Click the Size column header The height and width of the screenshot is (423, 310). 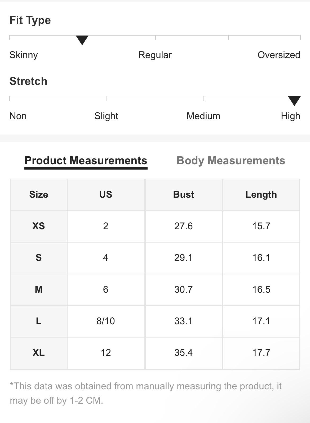pyautogui.click(x=39, y=195)
